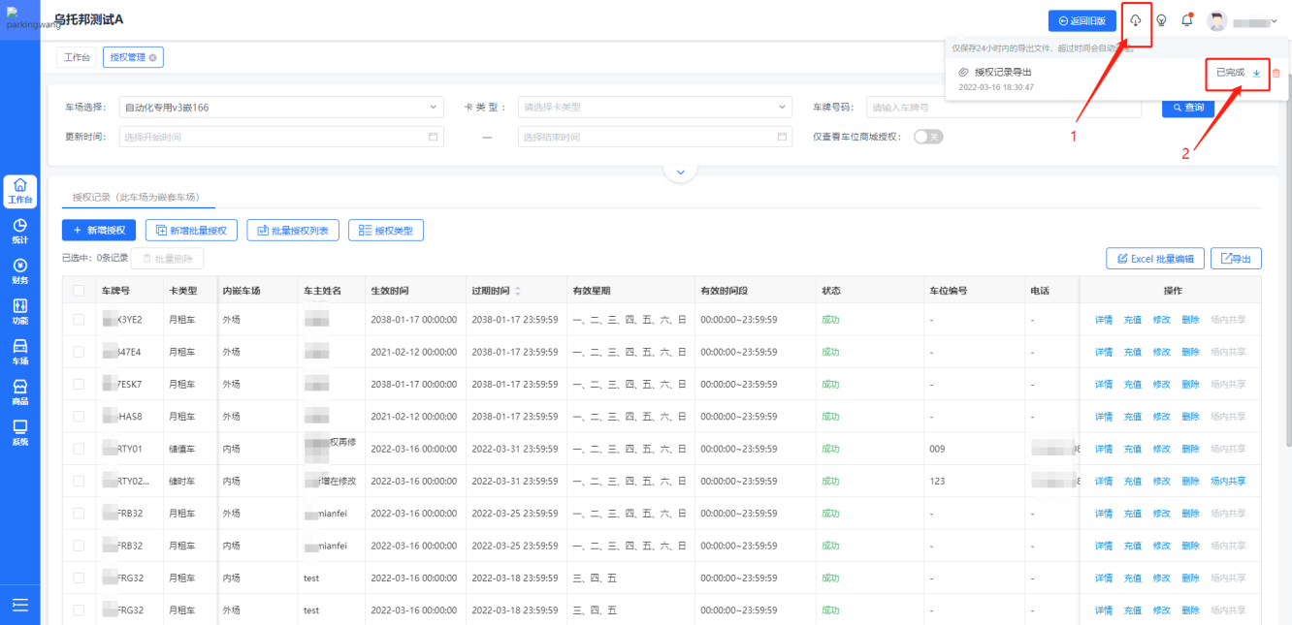
Task: Open 财务 in the left sidebar
Action: click(x=19, y=271)
